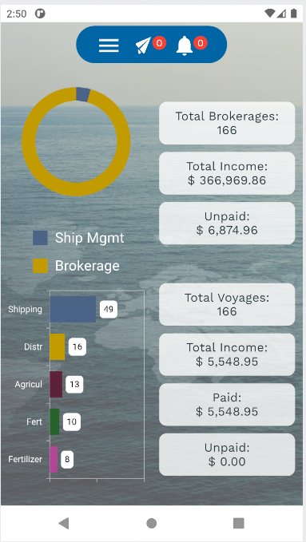Select the Agricul bar in chart

click(x=56, y=385)
